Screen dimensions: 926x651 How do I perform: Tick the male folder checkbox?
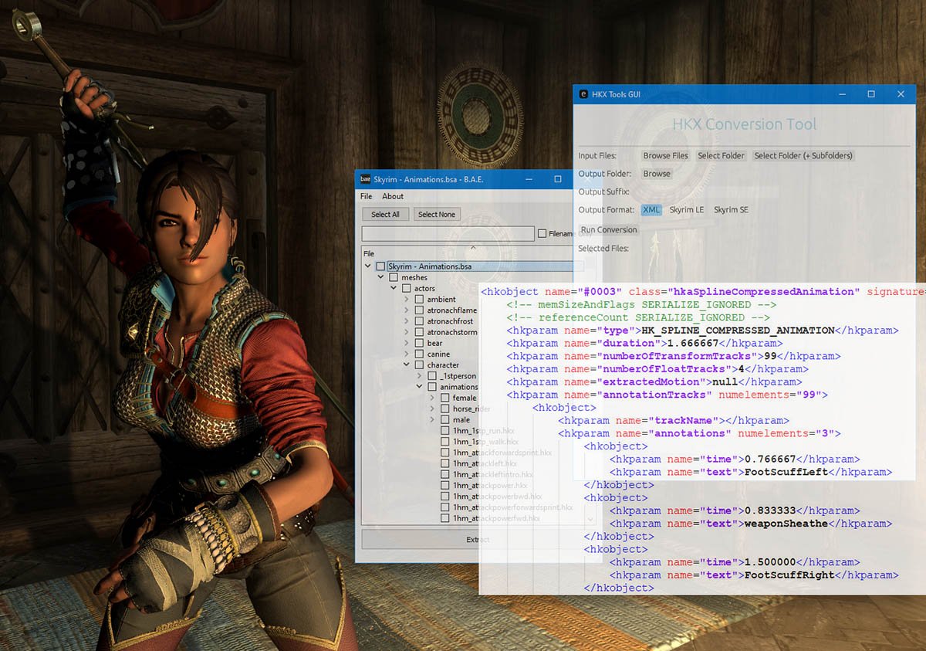pyautogui.click(x=445, y=419)
